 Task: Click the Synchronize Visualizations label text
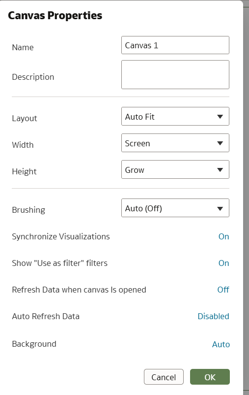point(61,236)
